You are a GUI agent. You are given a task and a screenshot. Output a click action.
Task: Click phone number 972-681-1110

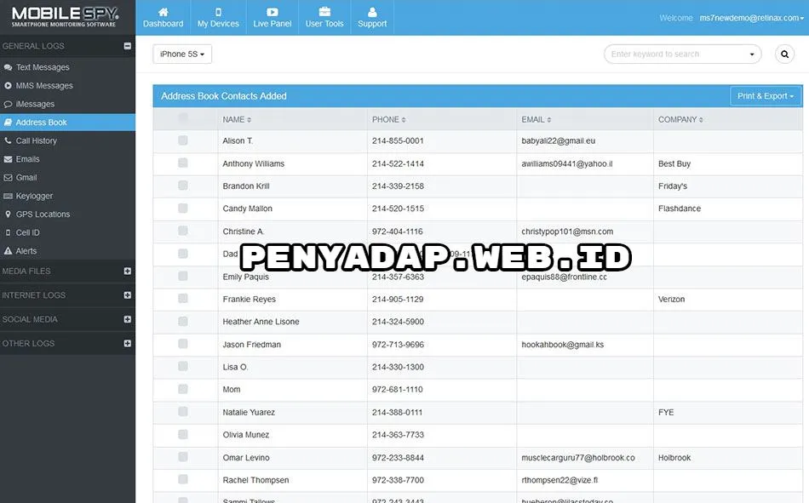(x=398, y=390)
